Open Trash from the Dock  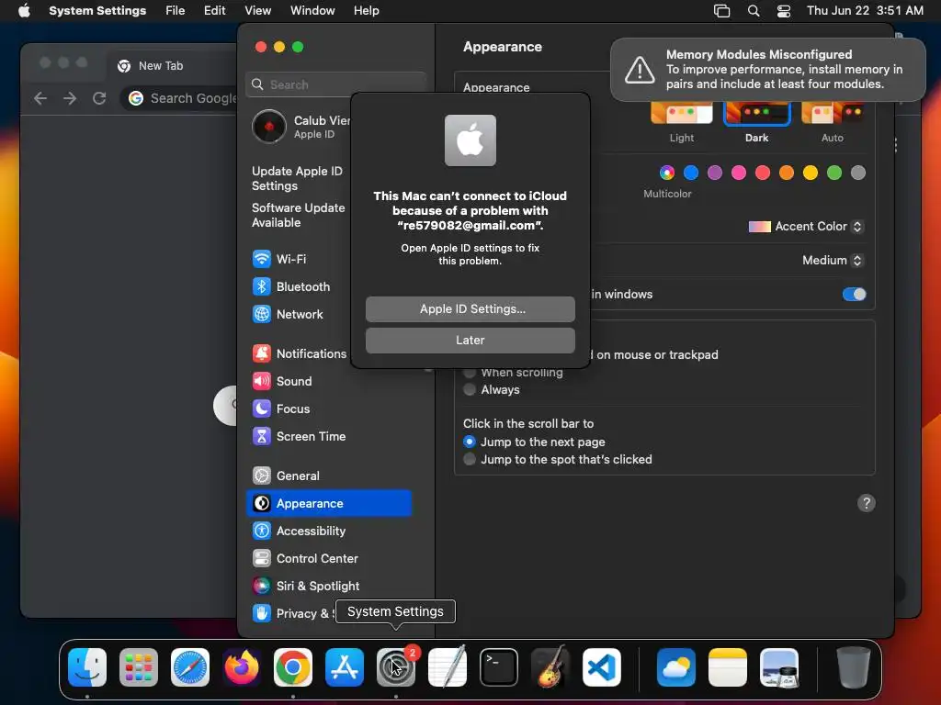854,667
